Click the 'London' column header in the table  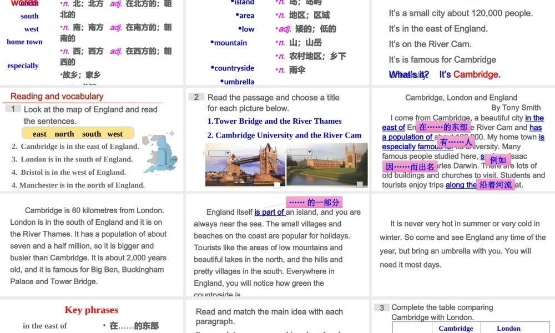point(508,328)
